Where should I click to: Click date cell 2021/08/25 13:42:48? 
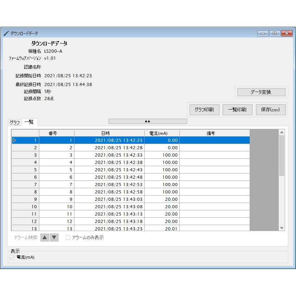[x=109, y=177]
